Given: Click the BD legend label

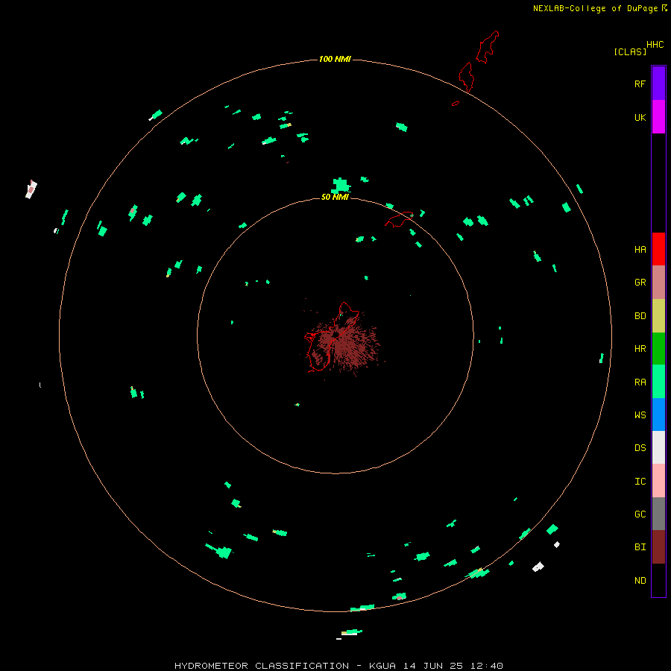Looking at the screenshot, I should [x=640, y=316].
